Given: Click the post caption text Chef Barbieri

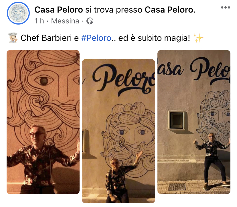Looking at the screenshot, I should [46, 38].
